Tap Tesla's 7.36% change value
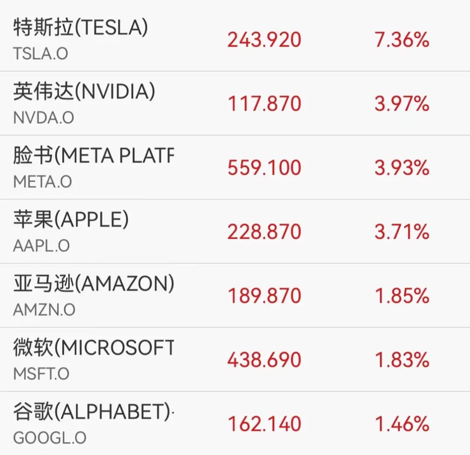Viewport: 470px width, 455px height. pyautogui.click(x=402, y=40)
